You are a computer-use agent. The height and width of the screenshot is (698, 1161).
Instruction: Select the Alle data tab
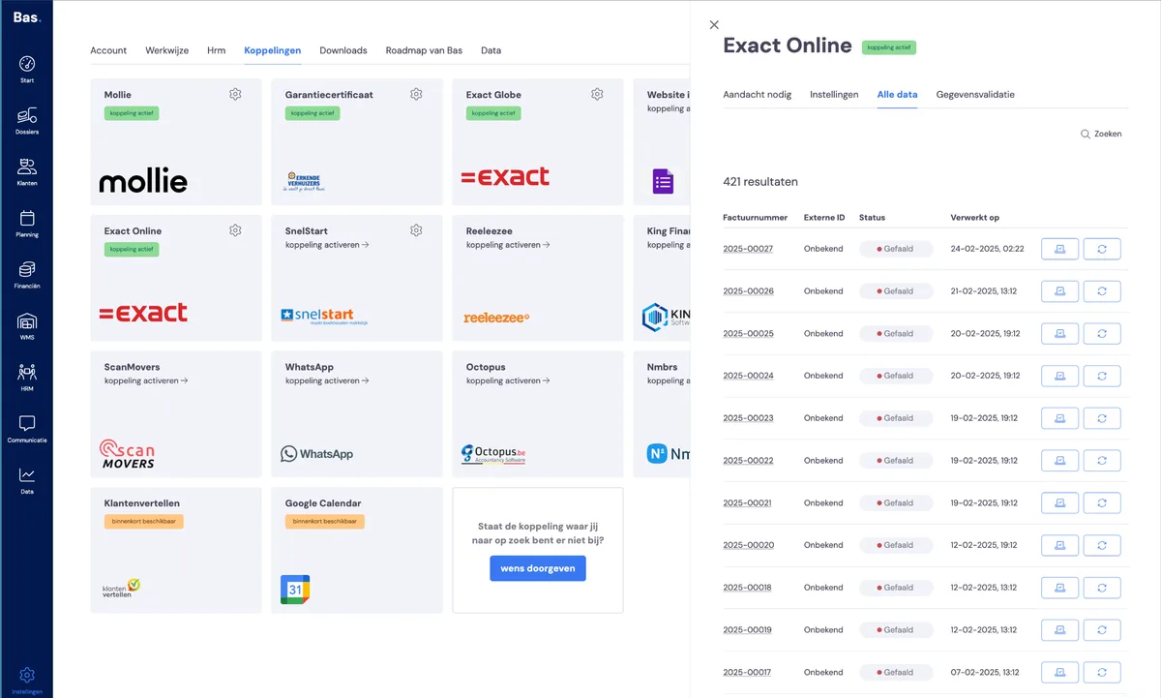click(x=897, y=94)
